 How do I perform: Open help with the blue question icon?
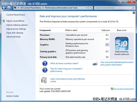[134, 13]
